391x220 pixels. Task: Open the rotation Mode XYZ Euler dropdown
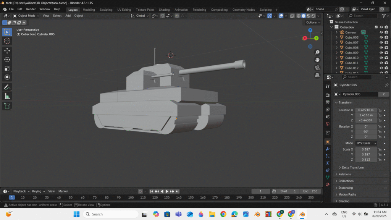point(366,143)
